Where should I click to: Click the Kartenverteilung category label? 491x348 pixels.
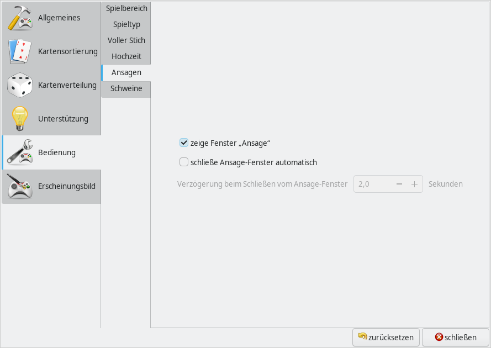click(67, 85)
